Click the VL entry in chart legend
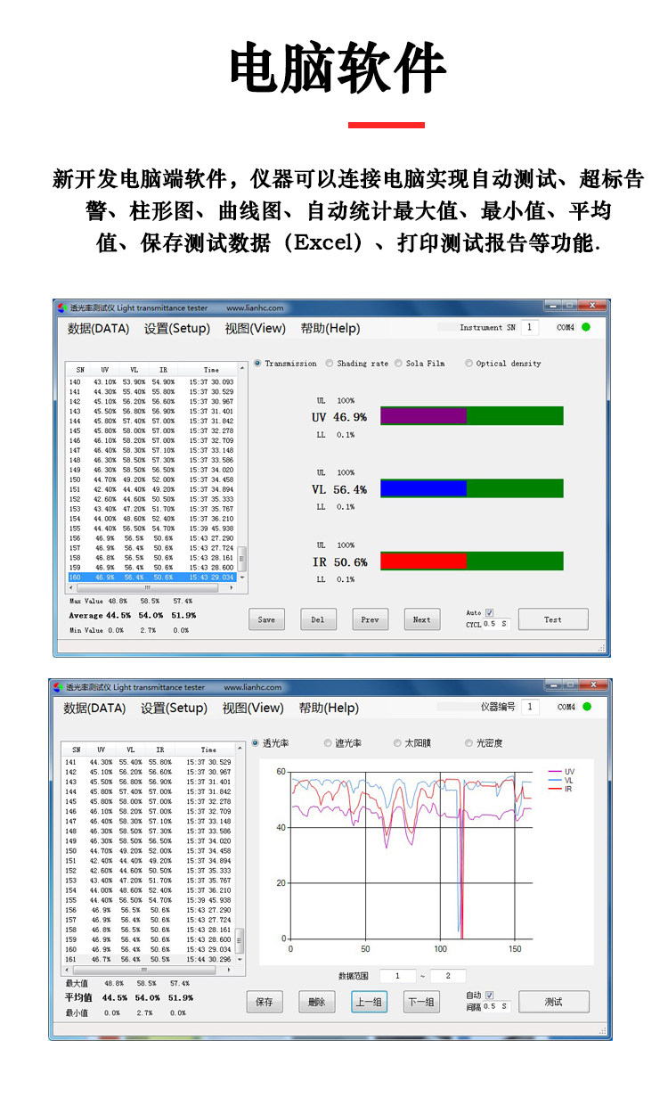The image size is (668, 1098). pos(562,780)
